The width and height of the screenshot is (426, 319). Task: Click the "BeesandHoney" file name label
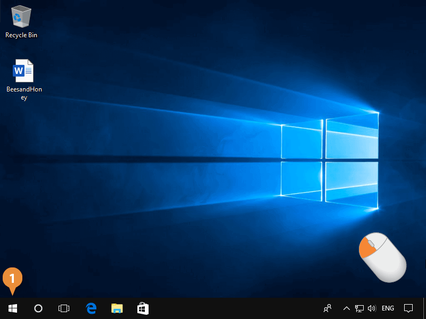point(24,94)
